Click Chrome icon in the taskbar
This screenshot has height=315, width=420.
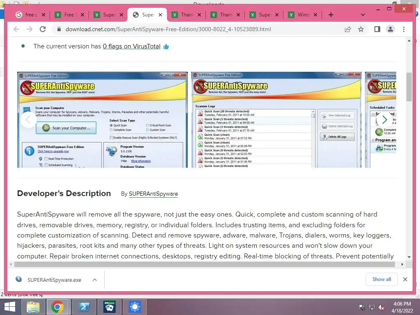(x=57, y=307)
